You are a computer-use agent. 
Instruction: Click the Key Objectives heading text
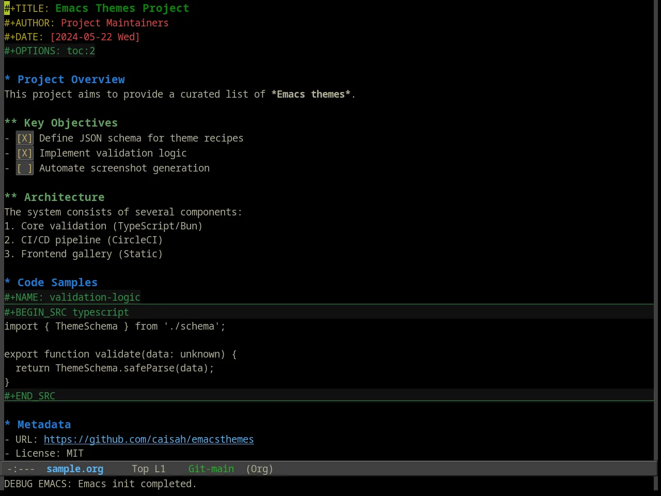71,123
